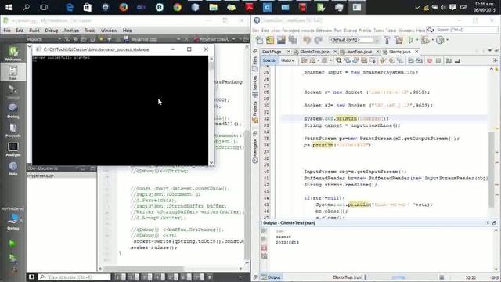Open the Output tab in NetBeans status bar
Screen dimensions: 501x282
pos(272,277)
